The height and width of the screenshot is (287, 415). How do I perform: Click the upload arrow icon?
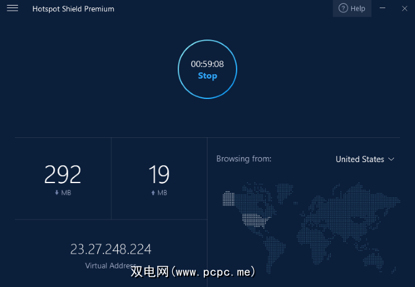153,193
